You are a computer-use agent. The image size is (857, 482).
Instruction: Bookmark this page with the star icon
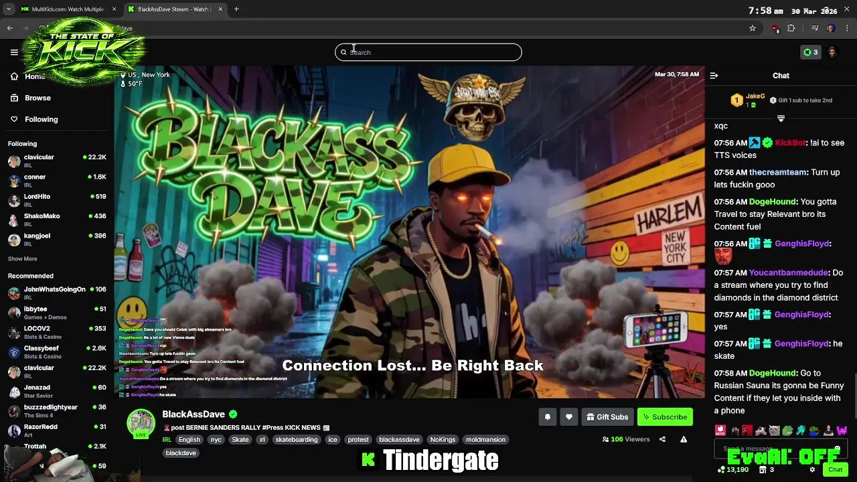[753, 28]
